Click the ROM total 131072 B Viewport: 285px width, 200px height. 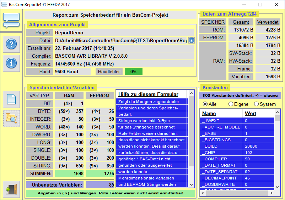[241, 30]
